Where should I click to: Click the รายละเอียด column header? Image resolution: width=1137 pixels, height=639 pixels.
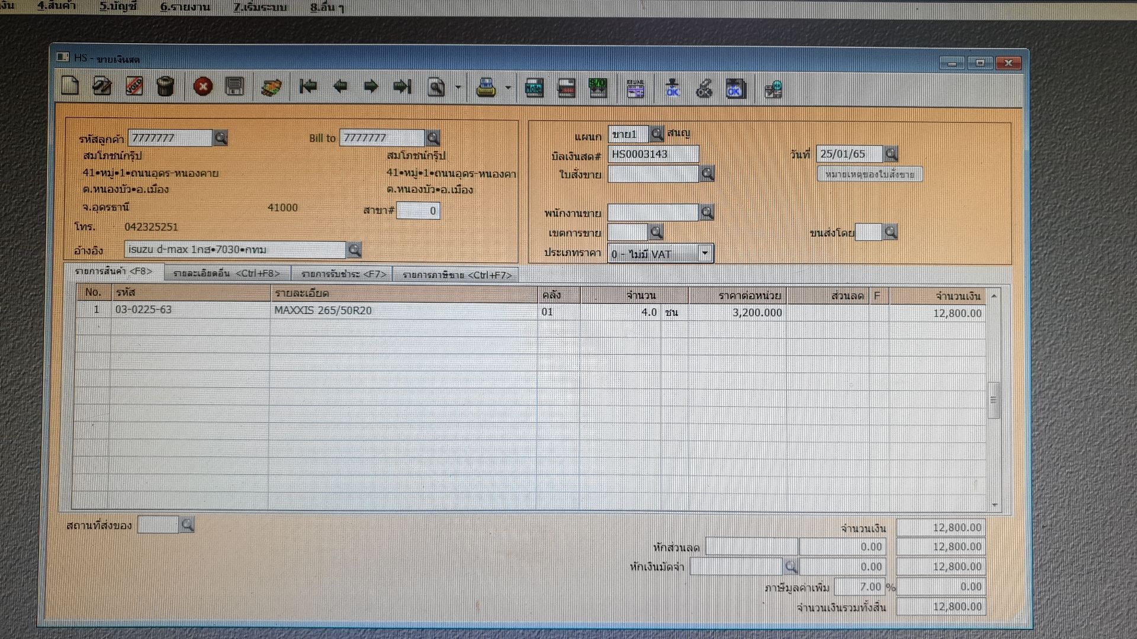(404, 293)
